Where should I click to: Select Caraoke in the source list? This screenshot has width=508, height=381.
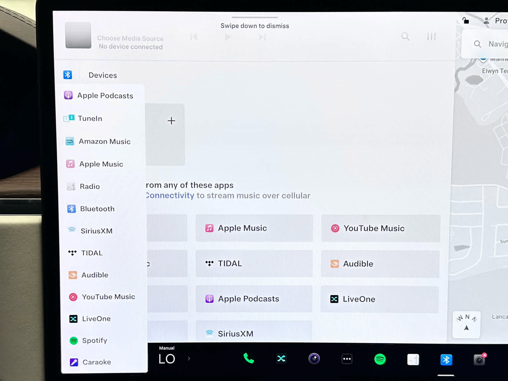point(97,362)
